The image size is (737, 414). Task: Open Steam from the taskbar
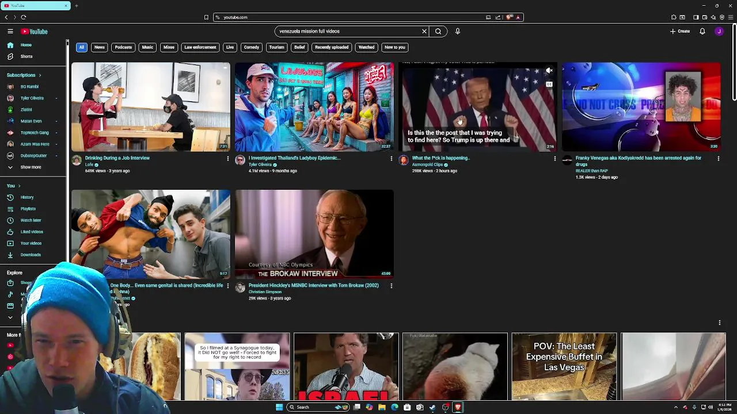click(432, 407)
